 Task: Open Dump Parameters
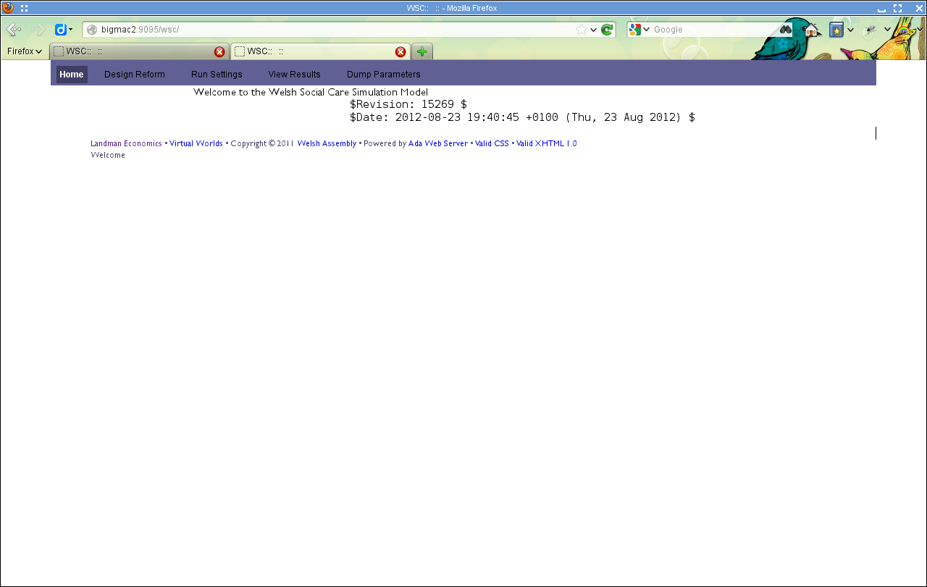[x=384, y=75]
